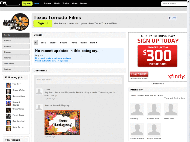Open Linda's name link in comments
190x142 pixels.
pos(47,89)
